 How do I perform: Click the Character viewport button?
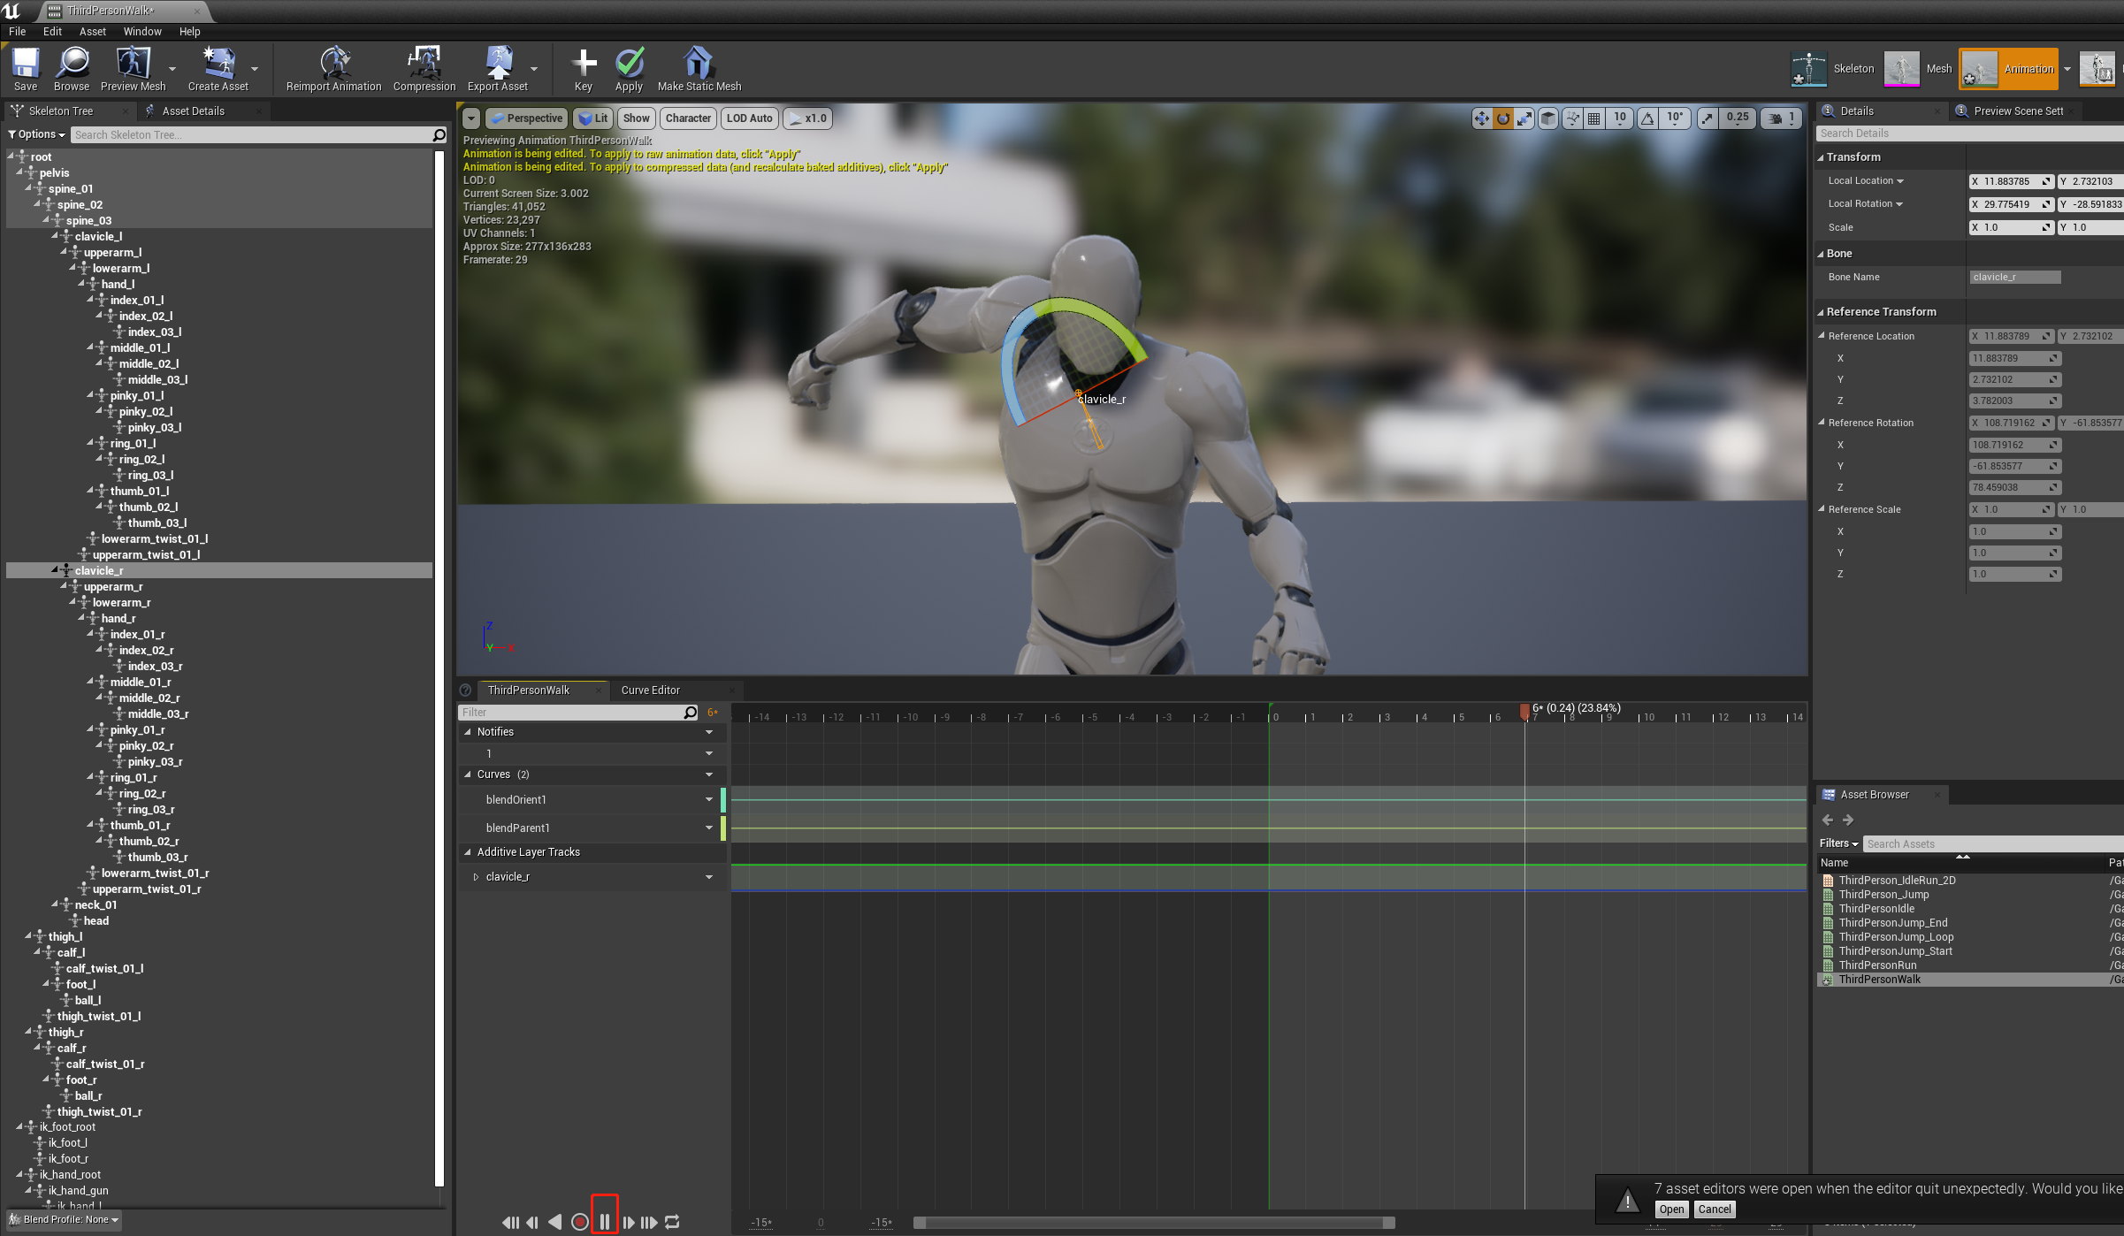pyautogui.click(x=687, y=118)
